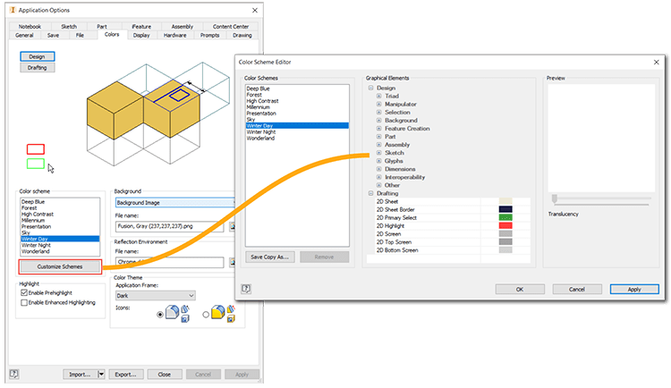Click Cancel in Color Scheme Editor

pos(577,289)
